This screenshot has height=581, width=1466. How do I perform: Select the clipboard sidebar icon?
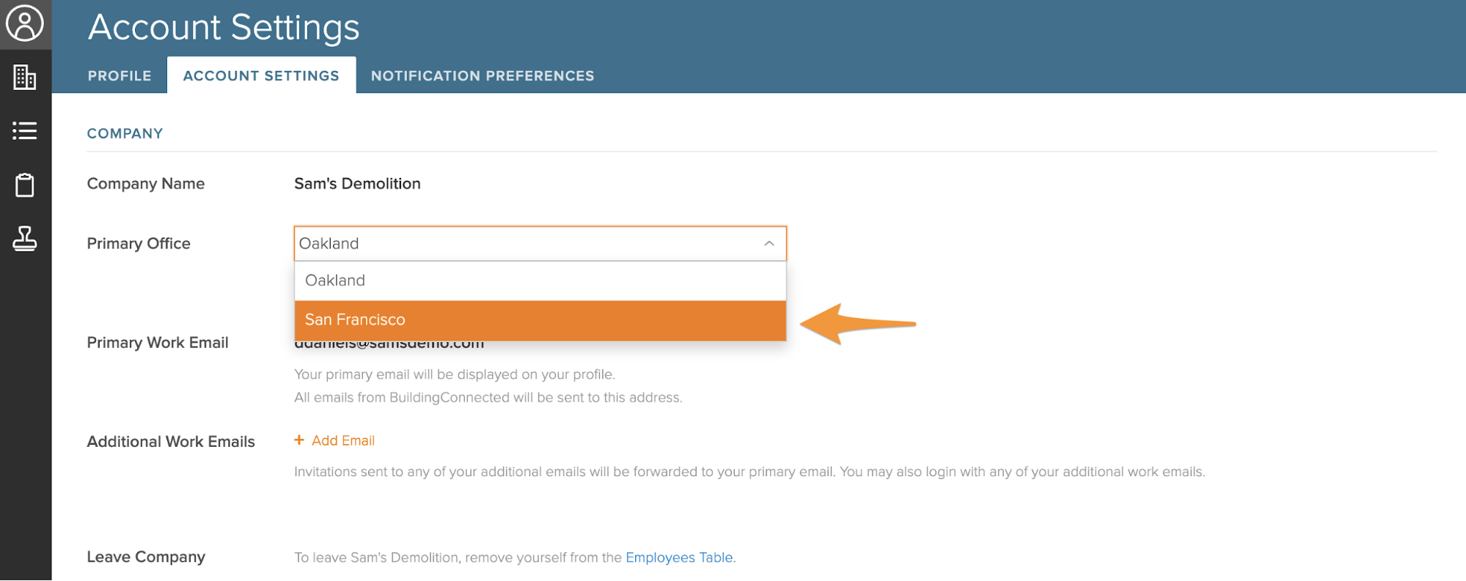coord(25,185)
